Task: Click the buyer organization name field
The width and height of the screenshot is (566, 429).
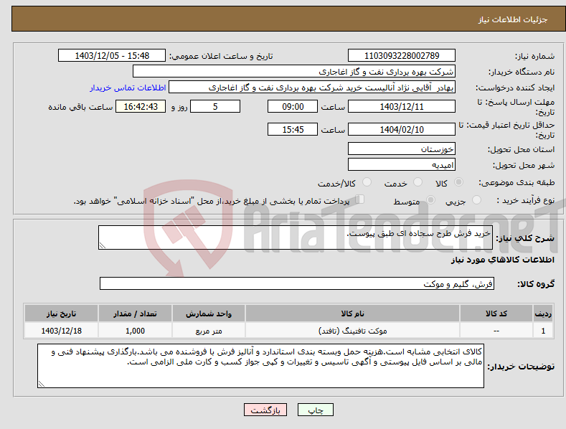Action: pyautogui.click(x=294, y=72)
